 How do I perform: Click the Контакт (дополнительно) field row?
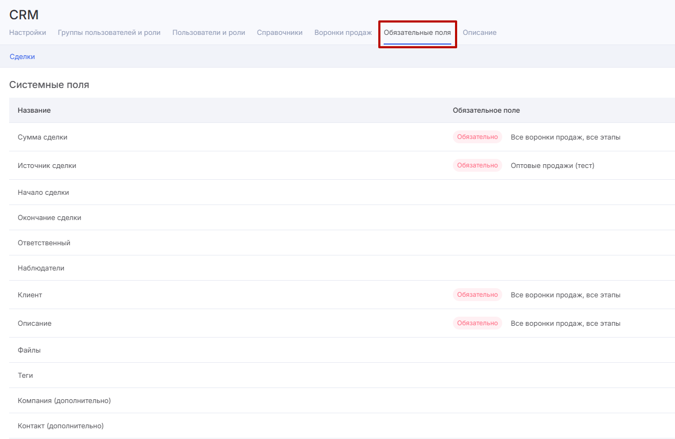point(61,426)
